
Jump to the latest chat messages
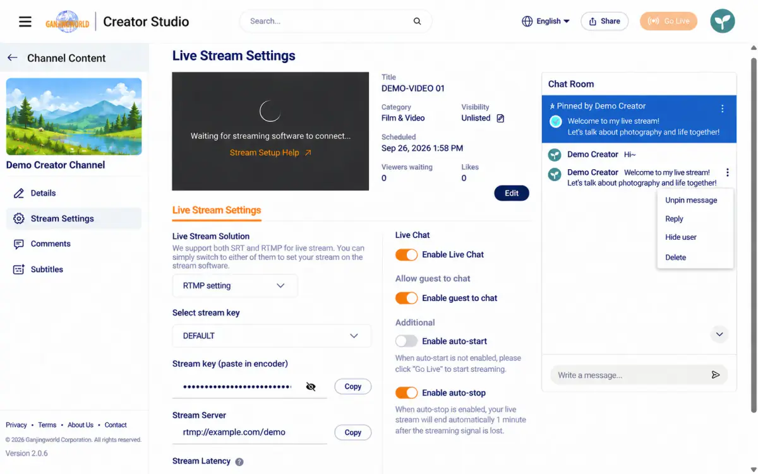pos(719,335)
